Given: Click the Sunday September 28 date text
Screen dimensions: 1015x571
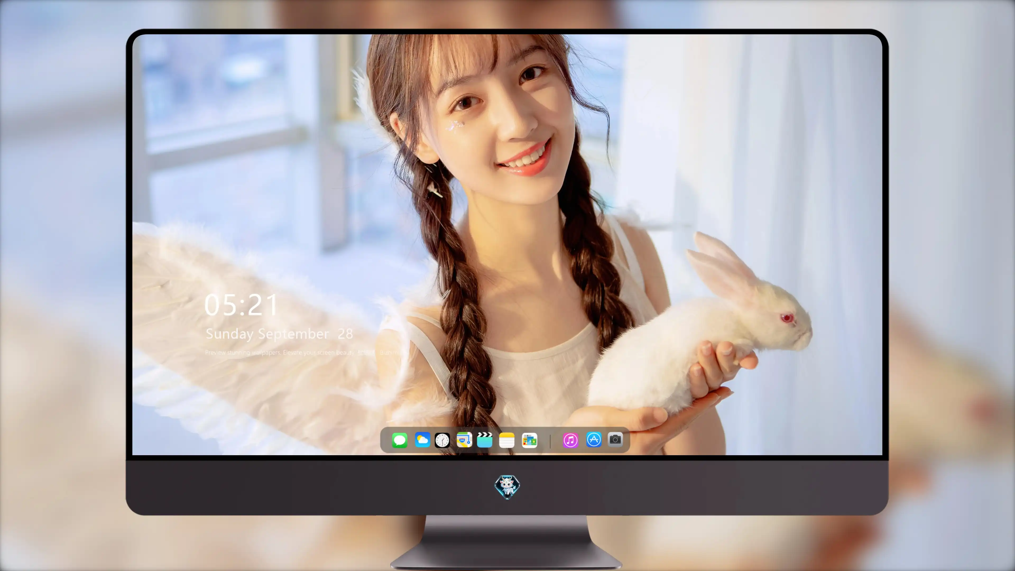Looking at the screenshot, I should [279, 334].
